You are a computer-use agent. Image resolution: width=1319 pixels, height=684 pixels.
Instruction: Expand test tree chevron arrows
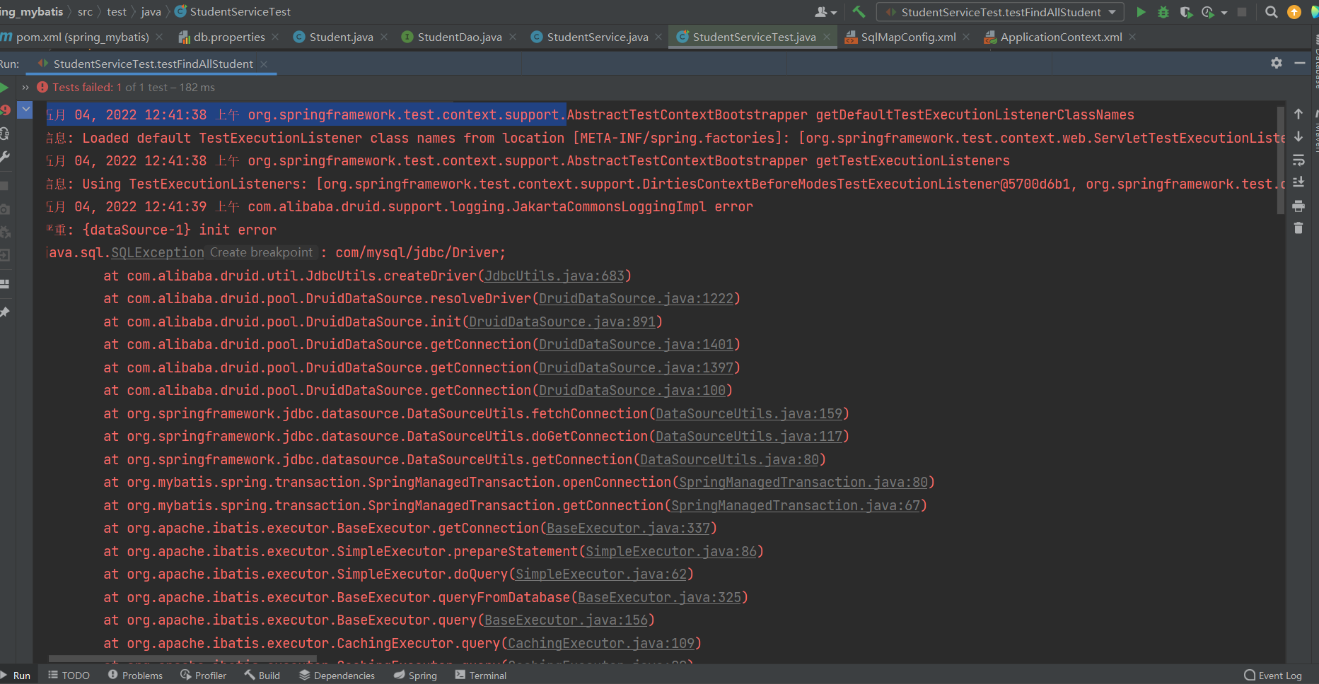tap(25, 88)
